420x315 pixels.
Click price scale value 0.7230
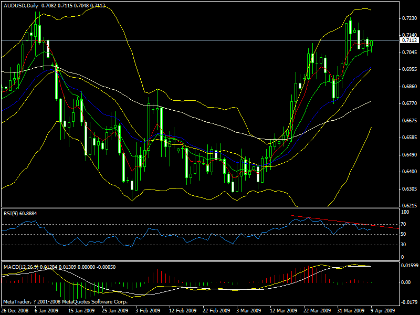[409, 18]
